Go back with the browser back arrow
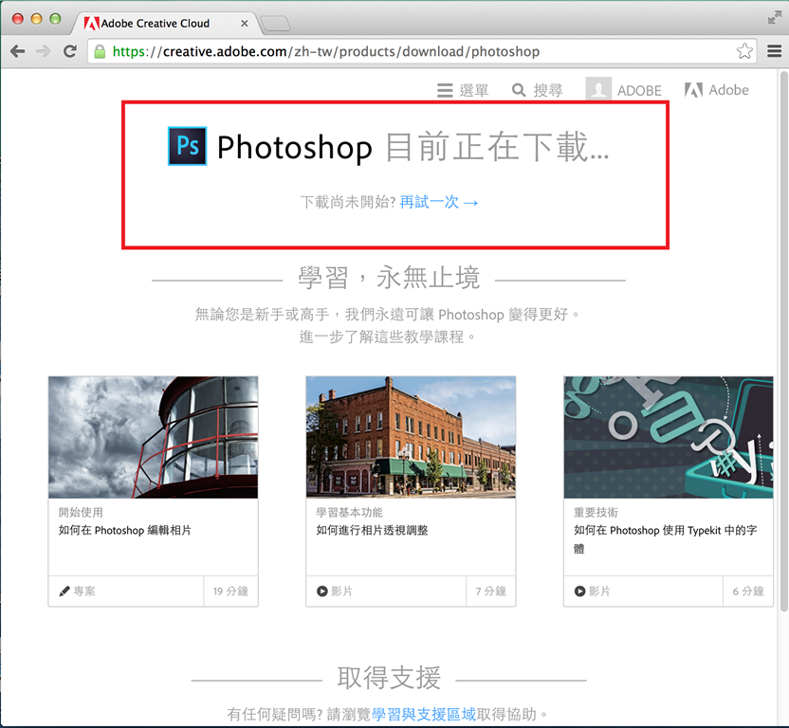The image size is (789, 728). pyautogui.click(x=18, y=51)
